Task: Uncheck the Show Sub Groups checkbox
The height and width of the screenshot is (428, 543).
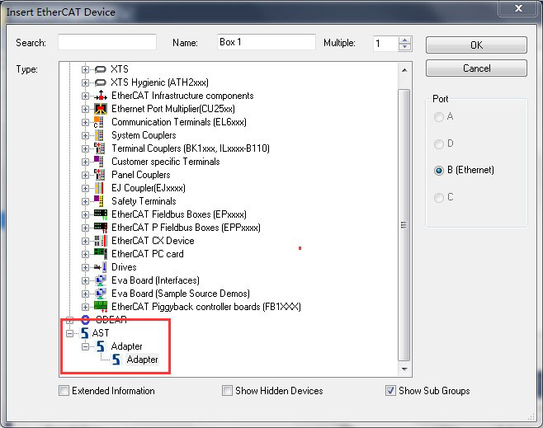Action: tap(390, 391)
